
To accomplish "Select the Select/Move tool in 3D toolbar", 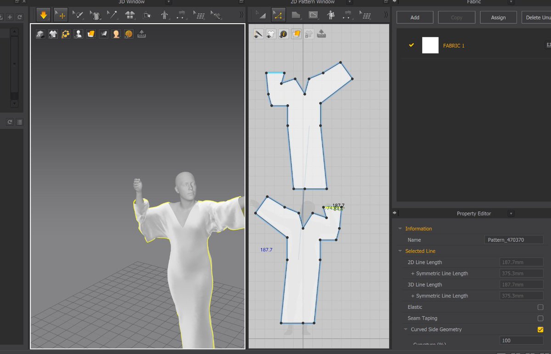I will (x=61, y=15).
